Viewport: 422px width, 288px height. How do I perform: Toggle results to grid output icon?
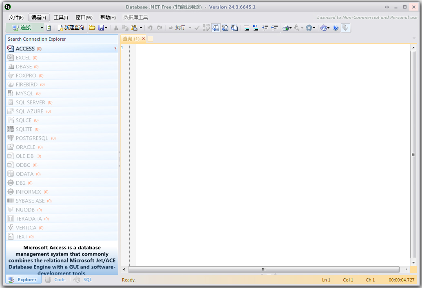pos(216,28)
